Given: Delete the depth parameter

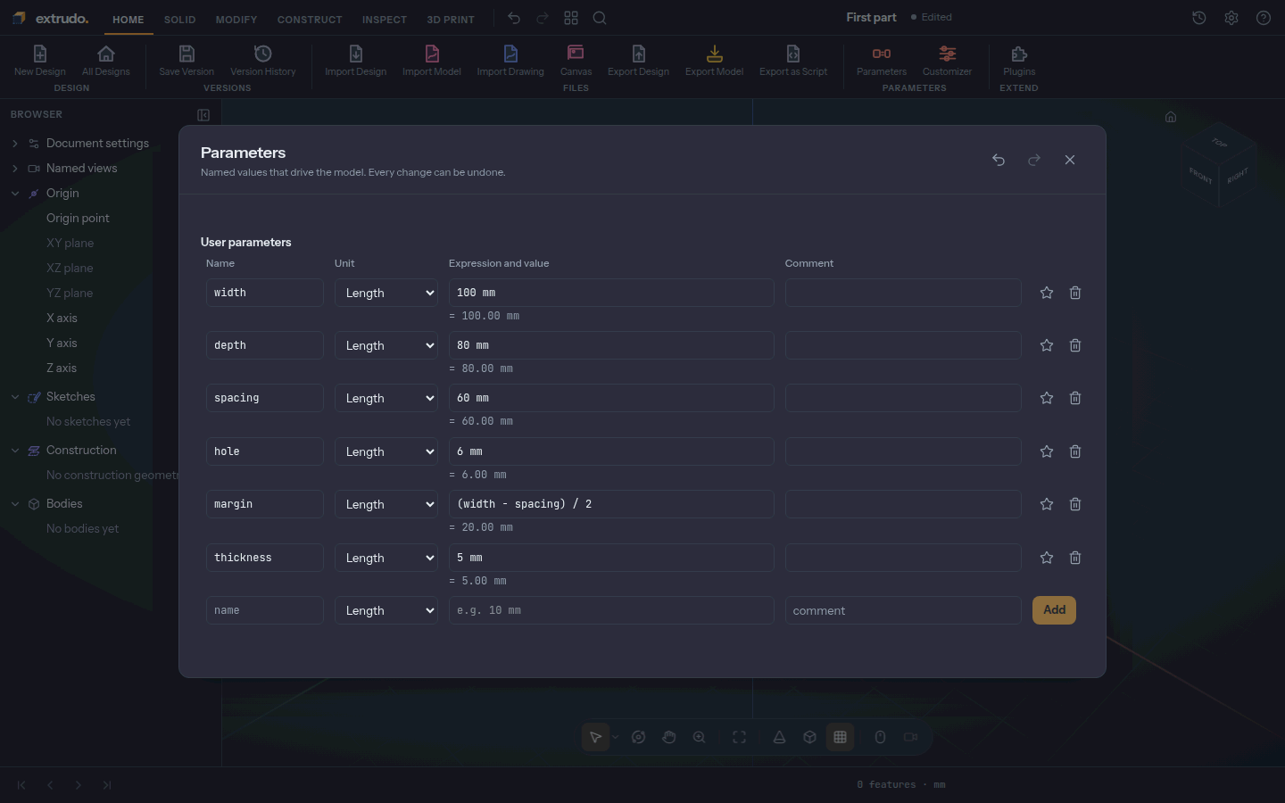Looking at the screenshot, I should tap(1075, 345).
